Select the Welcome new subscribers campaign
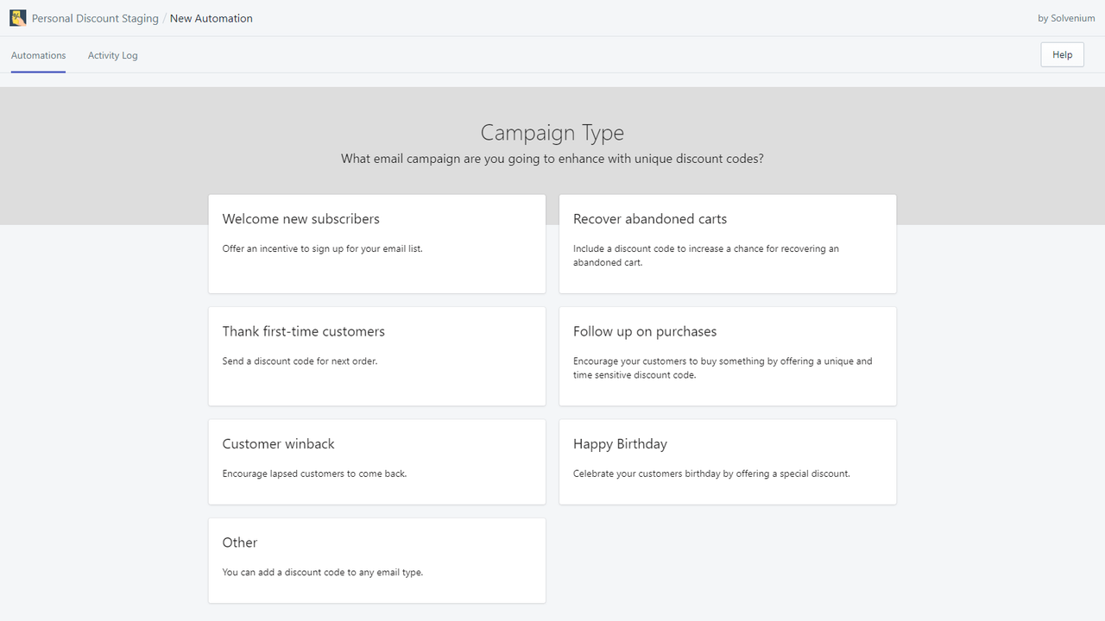Viewport: 1105px width, 621px height. (376, 243)
